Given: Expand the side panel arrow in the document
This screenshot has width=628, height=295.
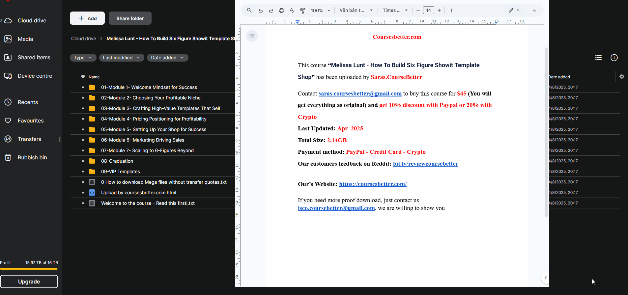Looking at the screenshot, I should [545, 278].
